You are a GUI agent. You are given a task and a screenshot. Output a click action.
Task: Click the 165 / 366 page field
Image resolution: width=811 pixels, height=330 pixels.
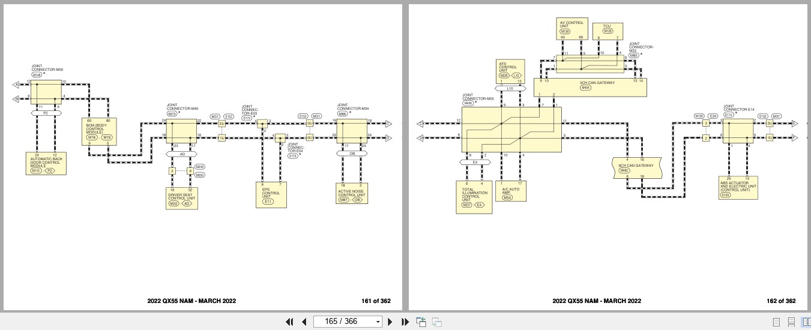[342, 322]
